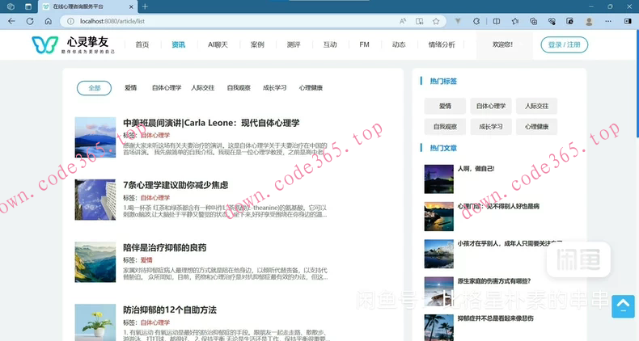
Task: Open the workspaces icon at top left
Action: coord(11,6)
